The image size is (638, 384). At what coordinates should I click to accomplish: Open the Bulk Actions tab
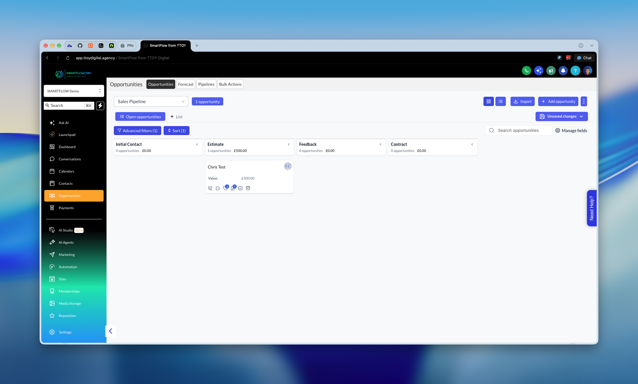pyautogui.click(x=230, y=84)
